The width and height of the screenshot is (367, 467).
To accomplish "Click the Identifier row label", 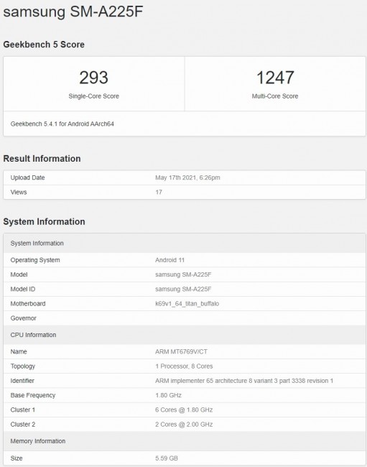I will 22,381.
